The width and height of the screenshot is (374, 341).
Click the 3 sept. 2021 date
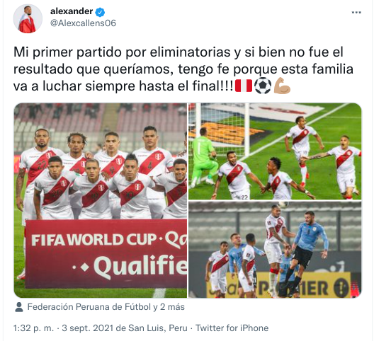pyautogui.click(x=88, y=328)
